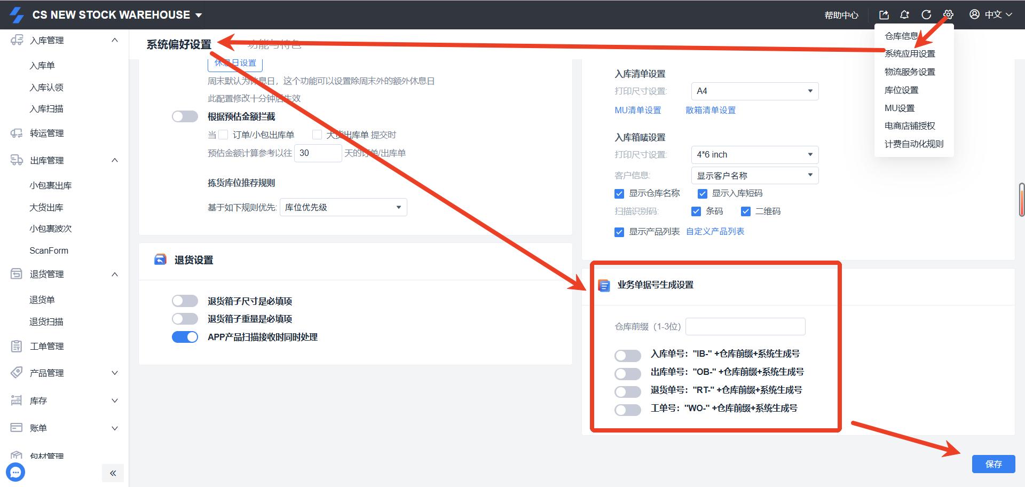Image resolution: width=1025 pixels, height=487 pixels.
Task: Click the export/share icon in top bar
Action: 884,15
